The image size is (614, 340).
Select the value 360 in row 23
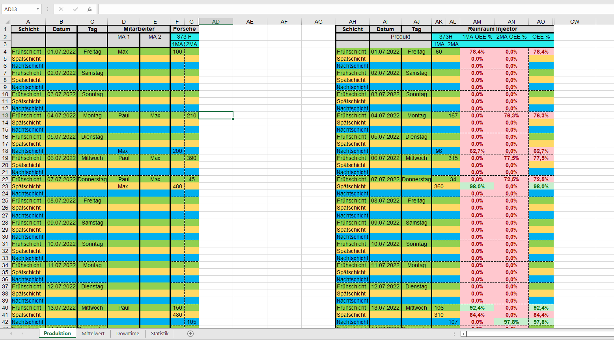[439, 186]
